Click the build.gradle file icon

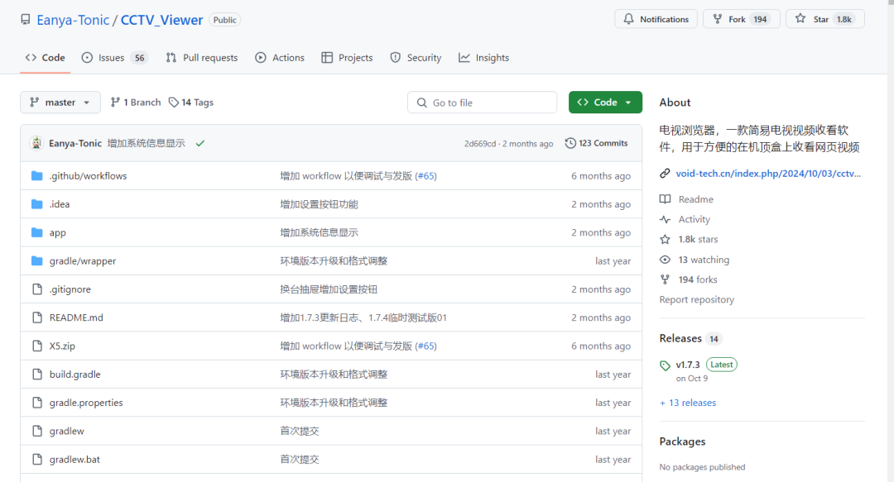(37, 375)
